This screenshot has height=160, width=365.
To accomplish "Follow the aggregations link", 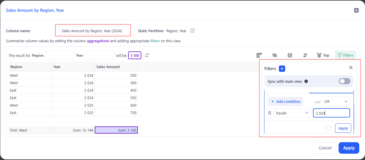I will click(x=98, y=41).
